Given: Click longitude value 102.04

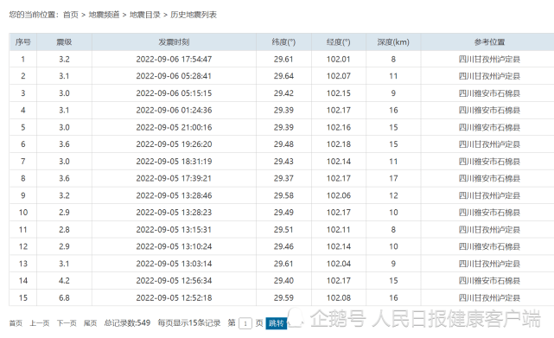Looking at the screenshot, I should pyautogui.click(x=339, y=264).
